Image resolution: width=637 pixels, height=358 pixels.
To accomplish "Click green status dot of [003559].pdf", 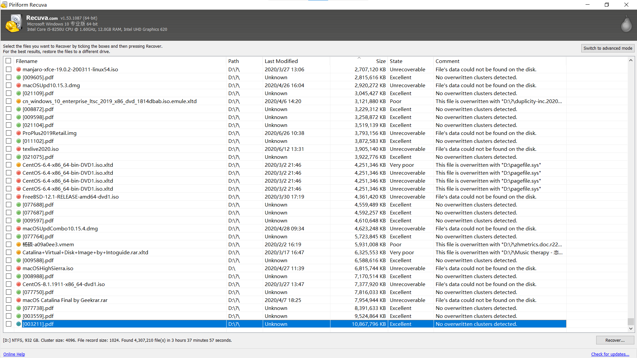I will tap(19, 316).
